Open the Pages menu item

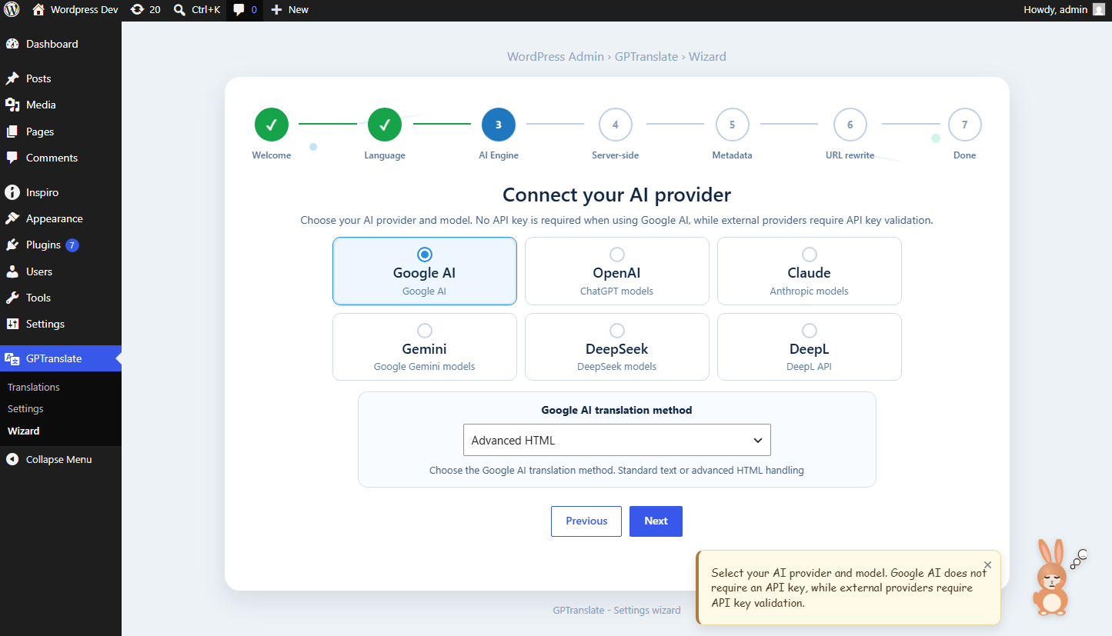61,132
